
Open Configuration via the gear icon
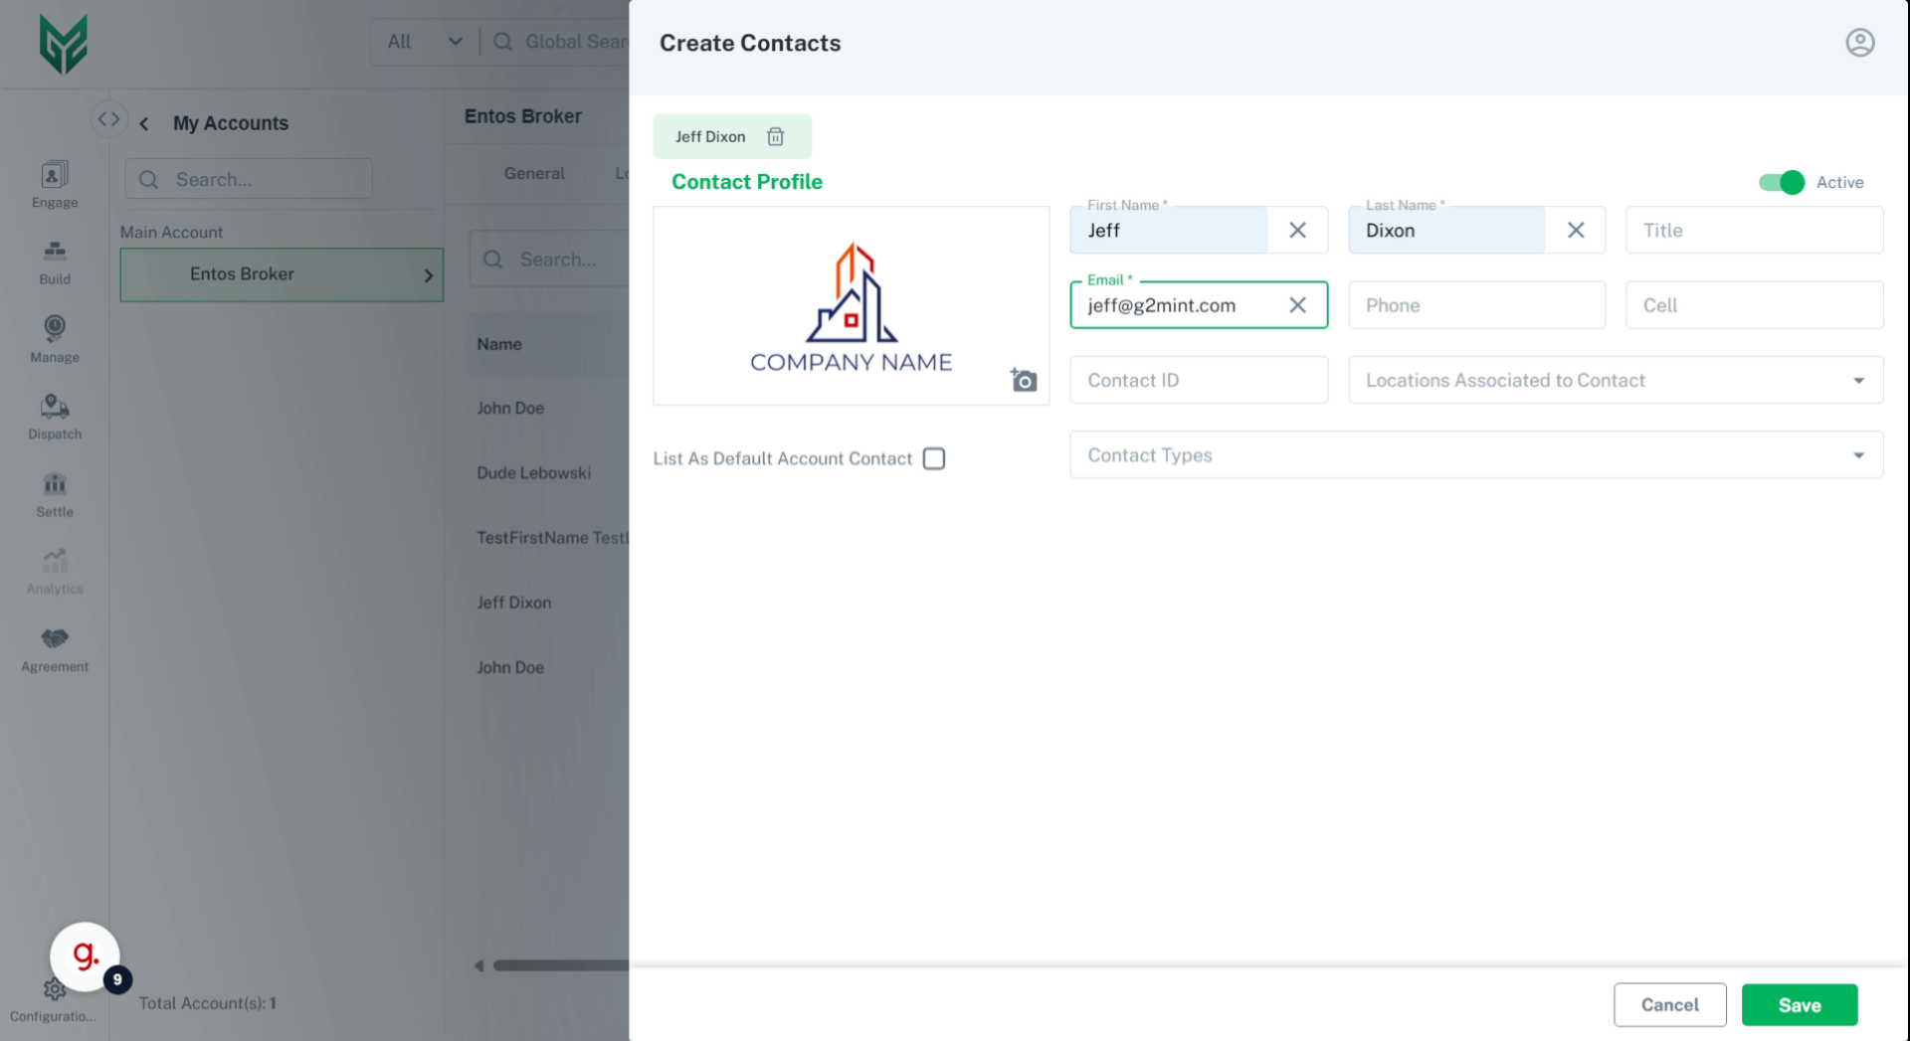click(54, 990)
